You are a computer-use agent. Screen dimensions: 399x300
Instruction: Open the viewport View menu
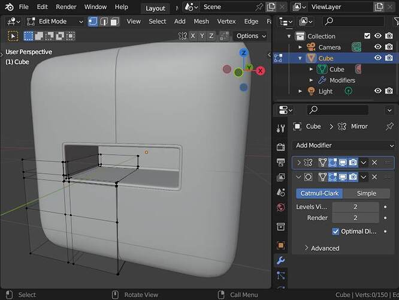pos(134,22)
